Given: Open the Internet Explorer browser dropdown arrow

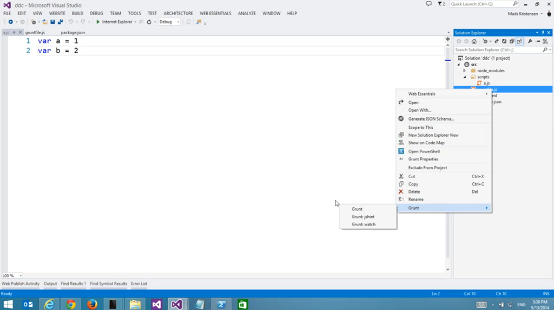Looking at the screenshot, I should point(135,22).
